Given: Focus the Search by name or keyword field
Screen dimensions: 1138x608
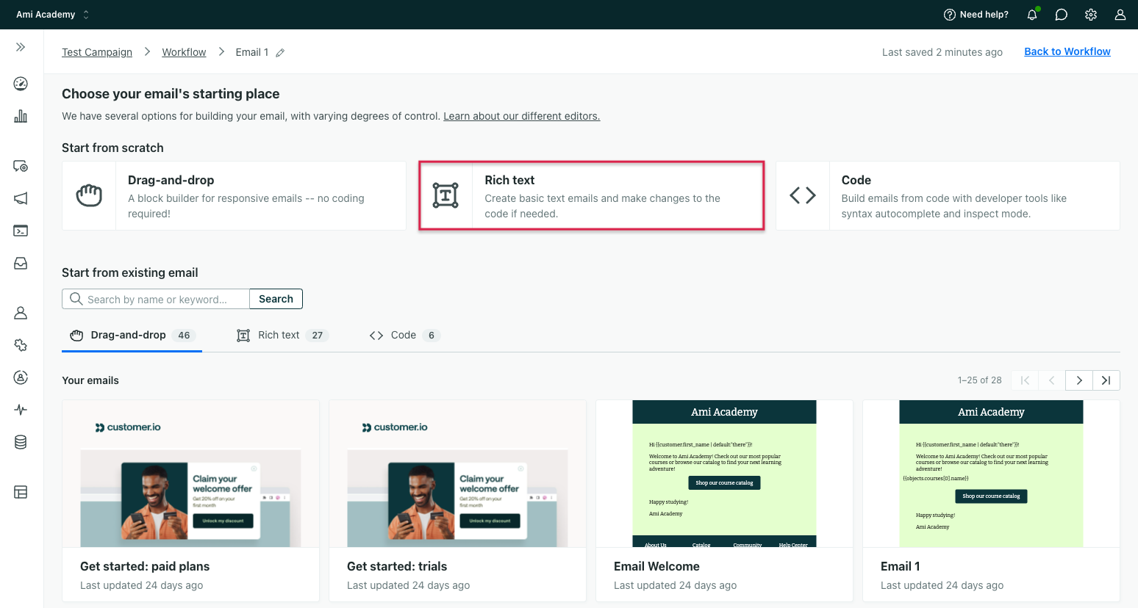Looking at the screenshot, I should 156,299.
